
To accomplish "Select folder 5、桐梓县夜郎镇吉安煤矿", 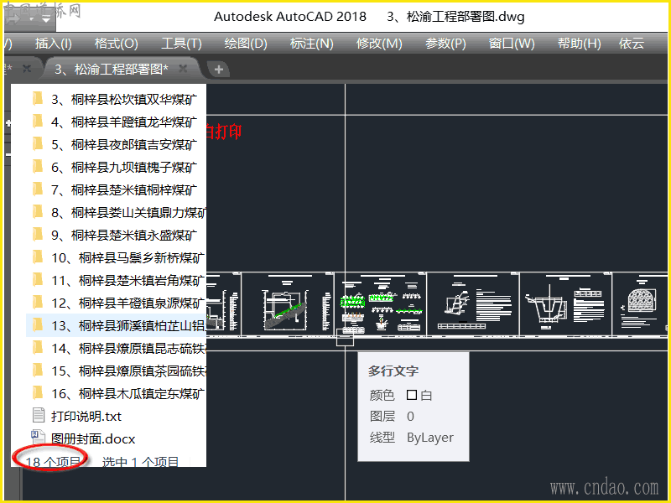I will coord(116,144).
